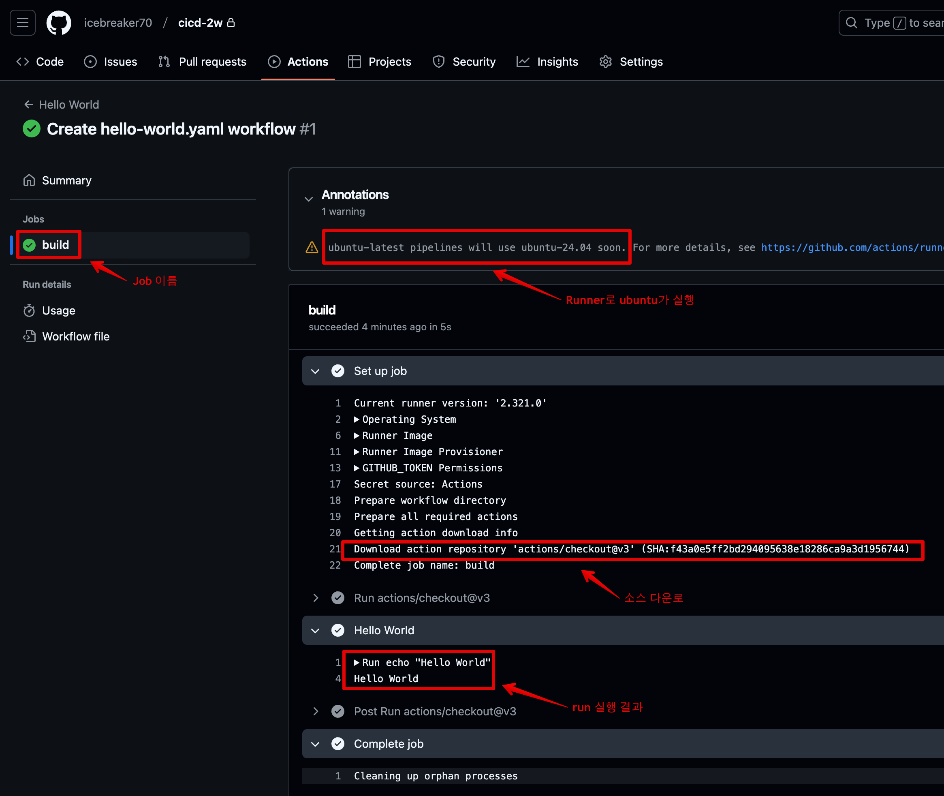The width and height of the screenshot is (944, 796).
Task: Click the Summary home icon
Action: 29,180
